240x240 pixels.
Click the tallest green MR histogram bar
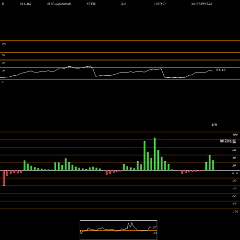pyautogui.click(x=155, y=154)
